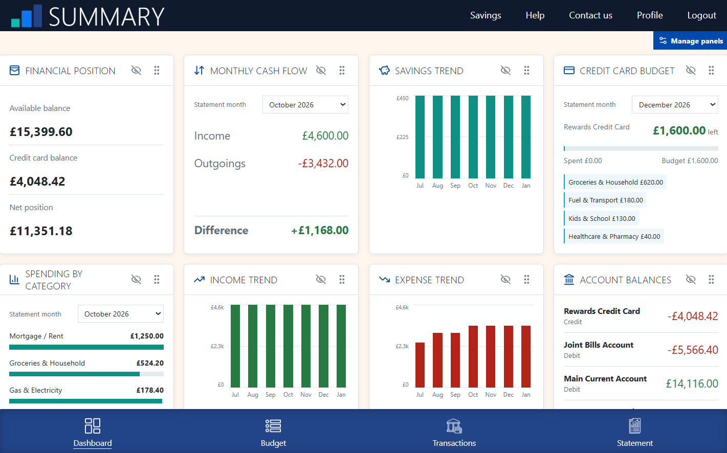Click the Income Trend rising arrow icon
The image size is (727, 453).
(x=199, y=280)
